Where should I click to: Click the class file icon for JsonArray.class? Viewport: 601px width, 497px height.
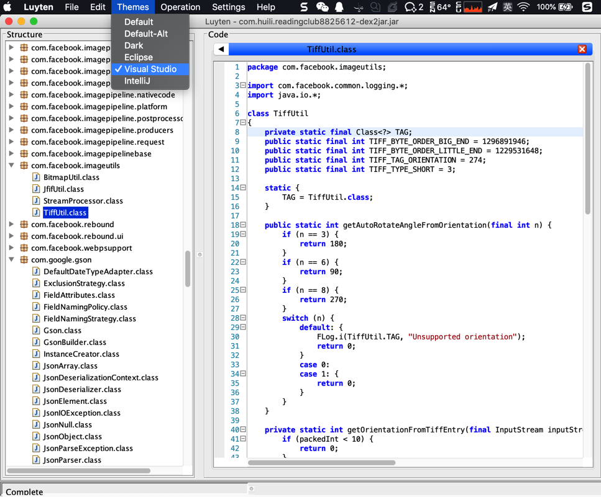(36, 365)
